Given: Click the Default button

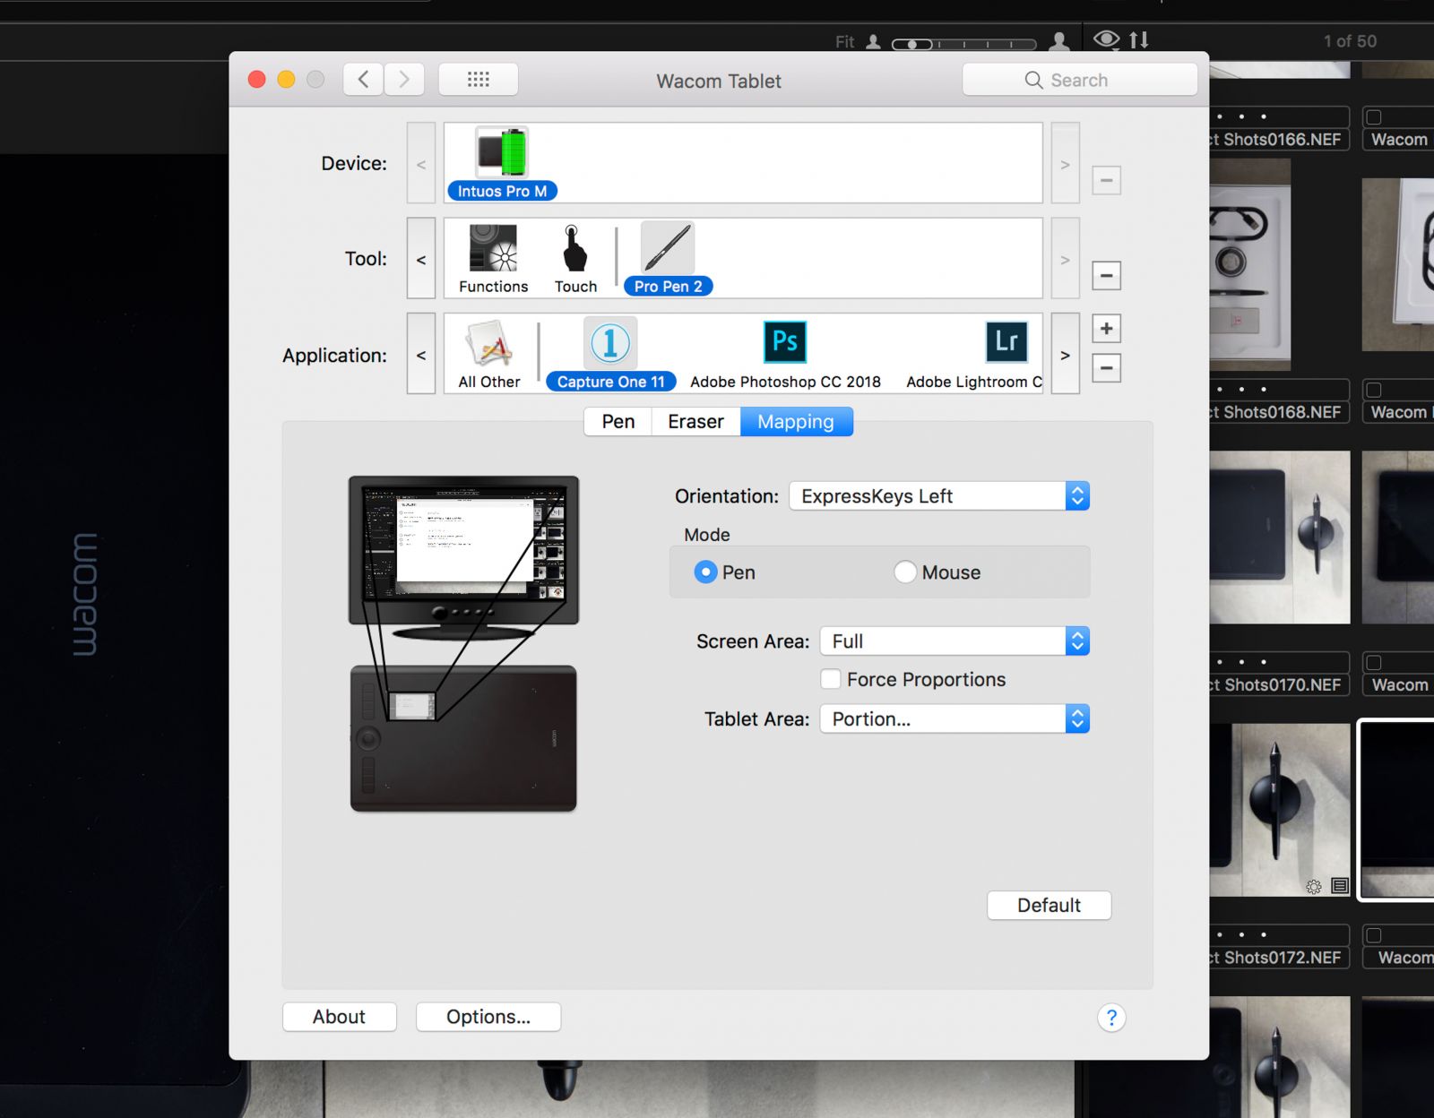Looking at the screenshot, I should coord(1049,906).
